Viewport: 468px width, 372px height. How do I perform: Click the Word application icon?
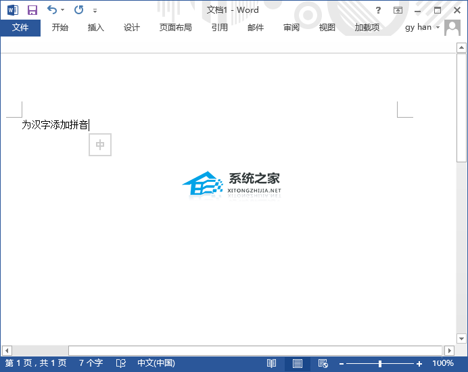point(13,10)
